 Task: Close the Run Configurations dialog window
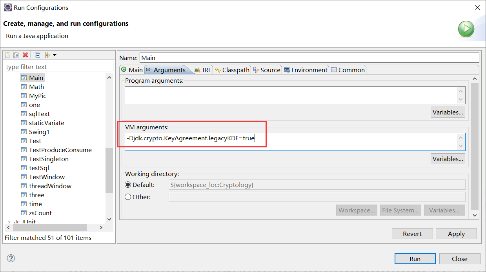477,7
